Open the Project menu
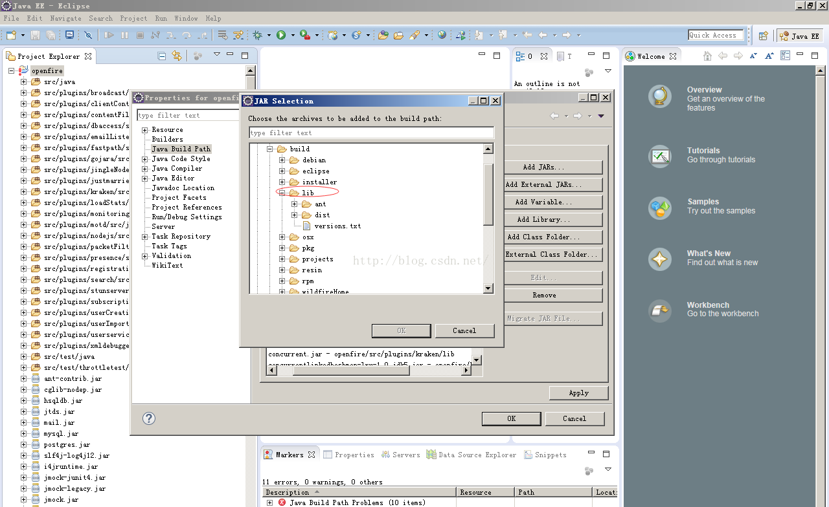This screenshot has height=507, width=829. click(x=134, y=19)
